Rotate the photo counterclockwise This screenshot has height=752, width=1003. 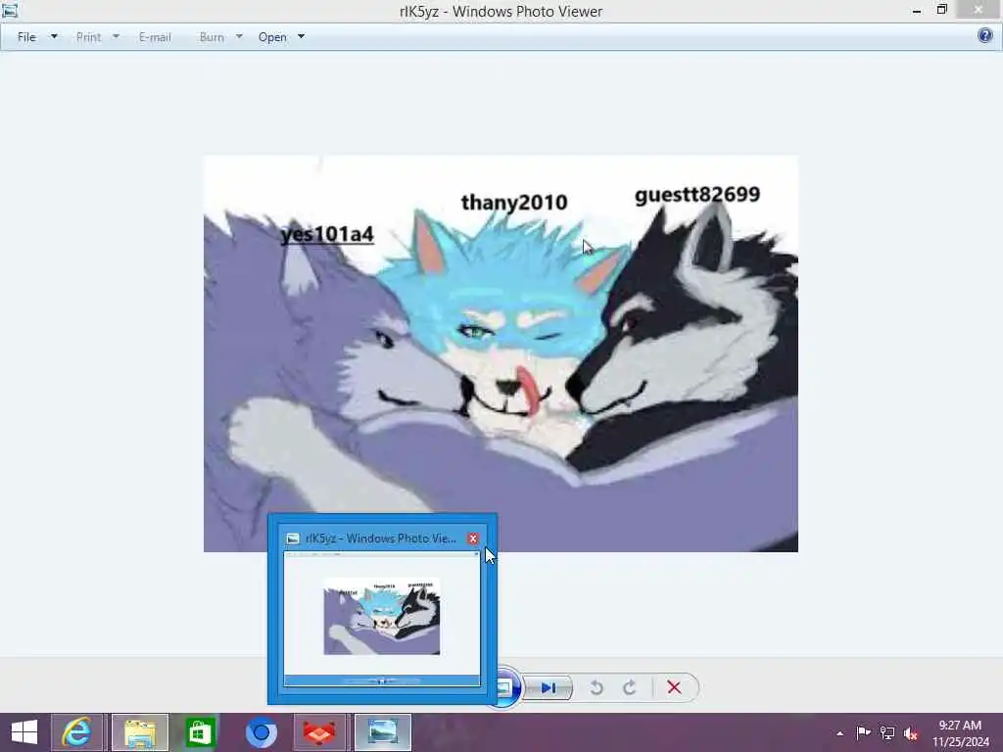(x=597, y=687)
